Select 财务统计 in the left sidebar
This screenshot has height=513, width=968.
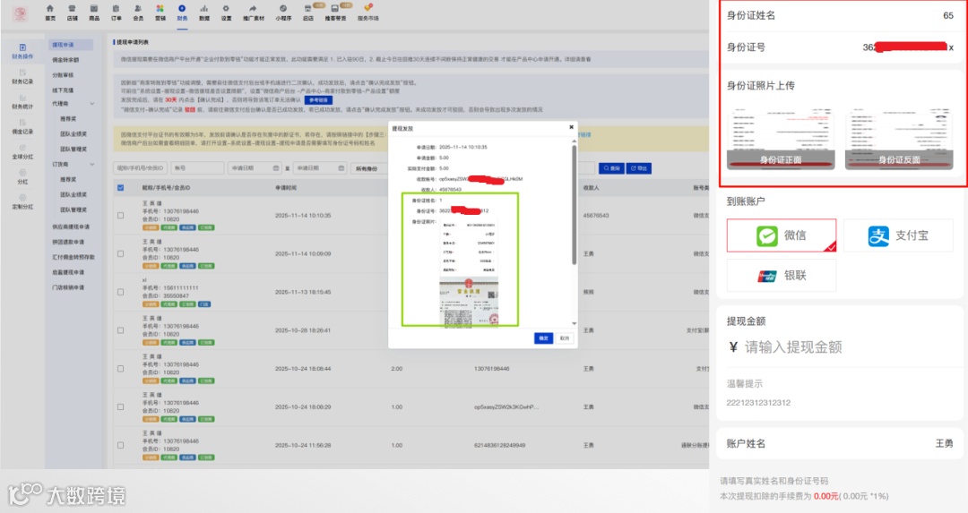click(22, 102)
